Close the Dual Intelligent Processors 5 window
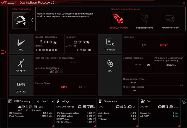 pyautogui.click(x=184, y=3)
